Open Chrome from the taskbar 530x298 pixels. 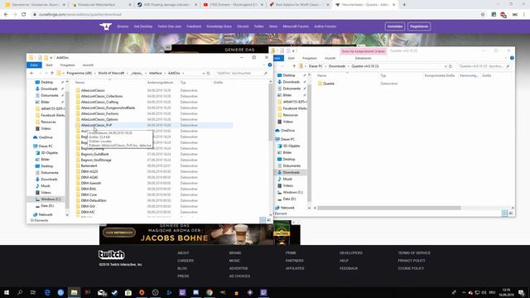tap(210, 292)
